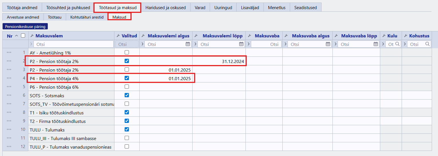The image size is (438, 156).
Task: Enable AY - Ametiühing 1% checkbox
Action: [x=127, y=52]
